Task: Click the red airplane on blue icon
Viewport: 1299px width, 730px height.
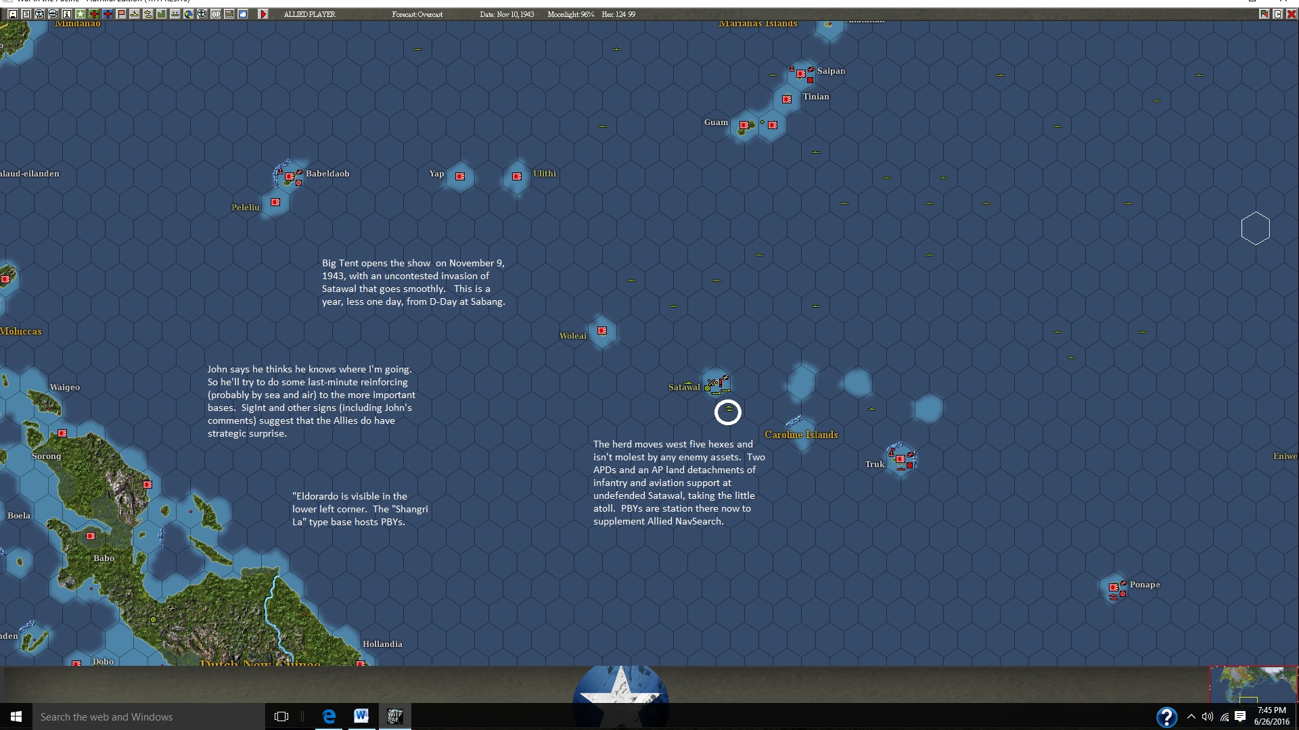Action: pyautogui.click(x=108, y=14)
